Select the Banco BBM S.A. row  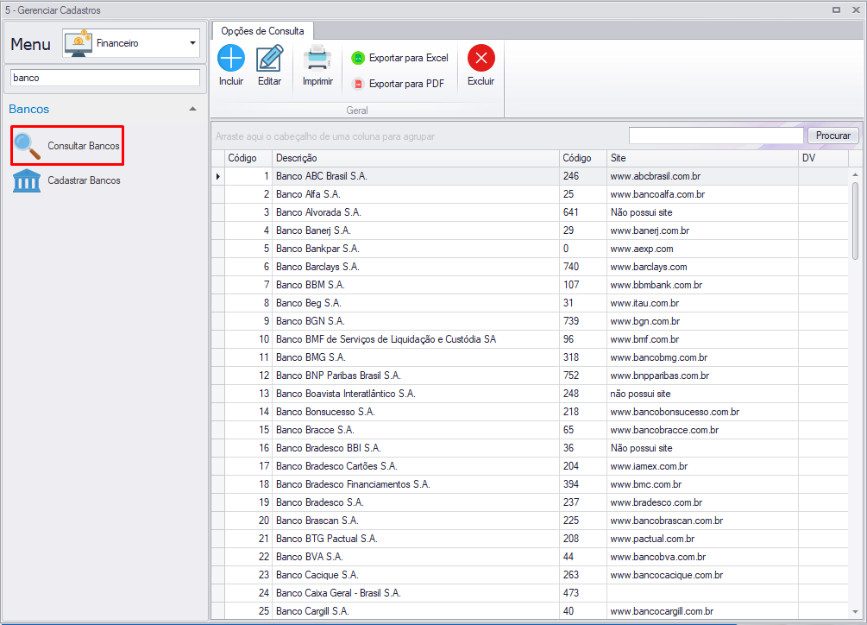530,285
